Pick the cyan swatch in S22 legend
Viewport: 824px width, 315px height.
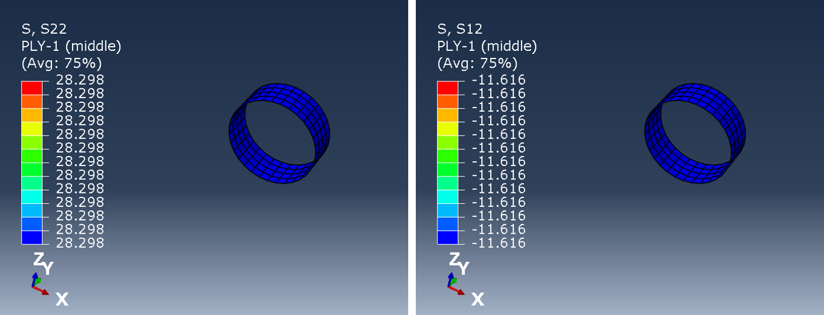coord(32,196)
